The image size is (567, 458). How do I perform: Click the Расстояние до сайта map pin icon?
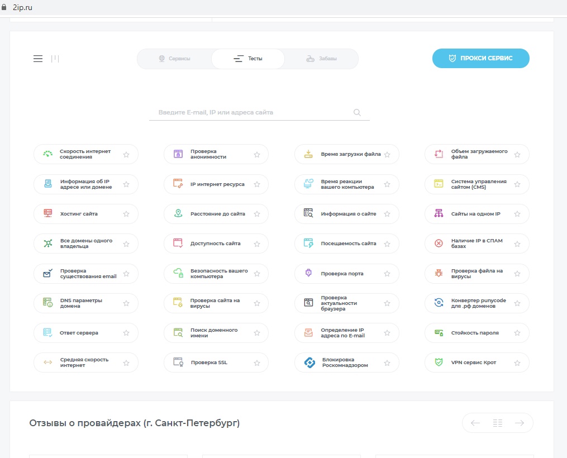(x=178, y=214)
